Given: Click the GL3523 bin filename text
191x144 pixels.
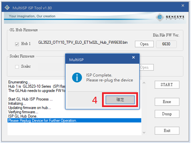Looking at the screenshot, I should point(83,42).
